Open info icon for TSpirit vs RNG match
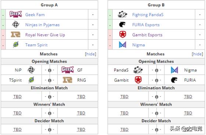This screenshot has height=135, width=206. (50, 80)
